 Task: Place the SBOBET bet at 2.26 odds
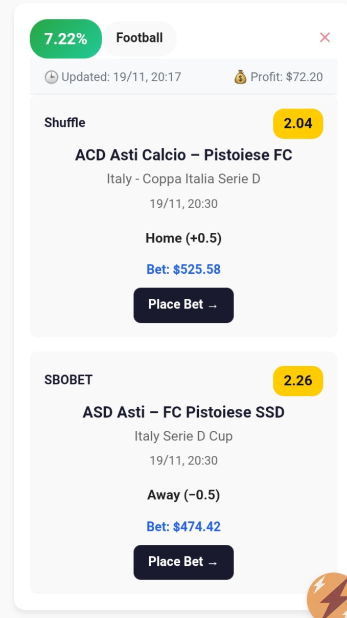tap(183, 562)
